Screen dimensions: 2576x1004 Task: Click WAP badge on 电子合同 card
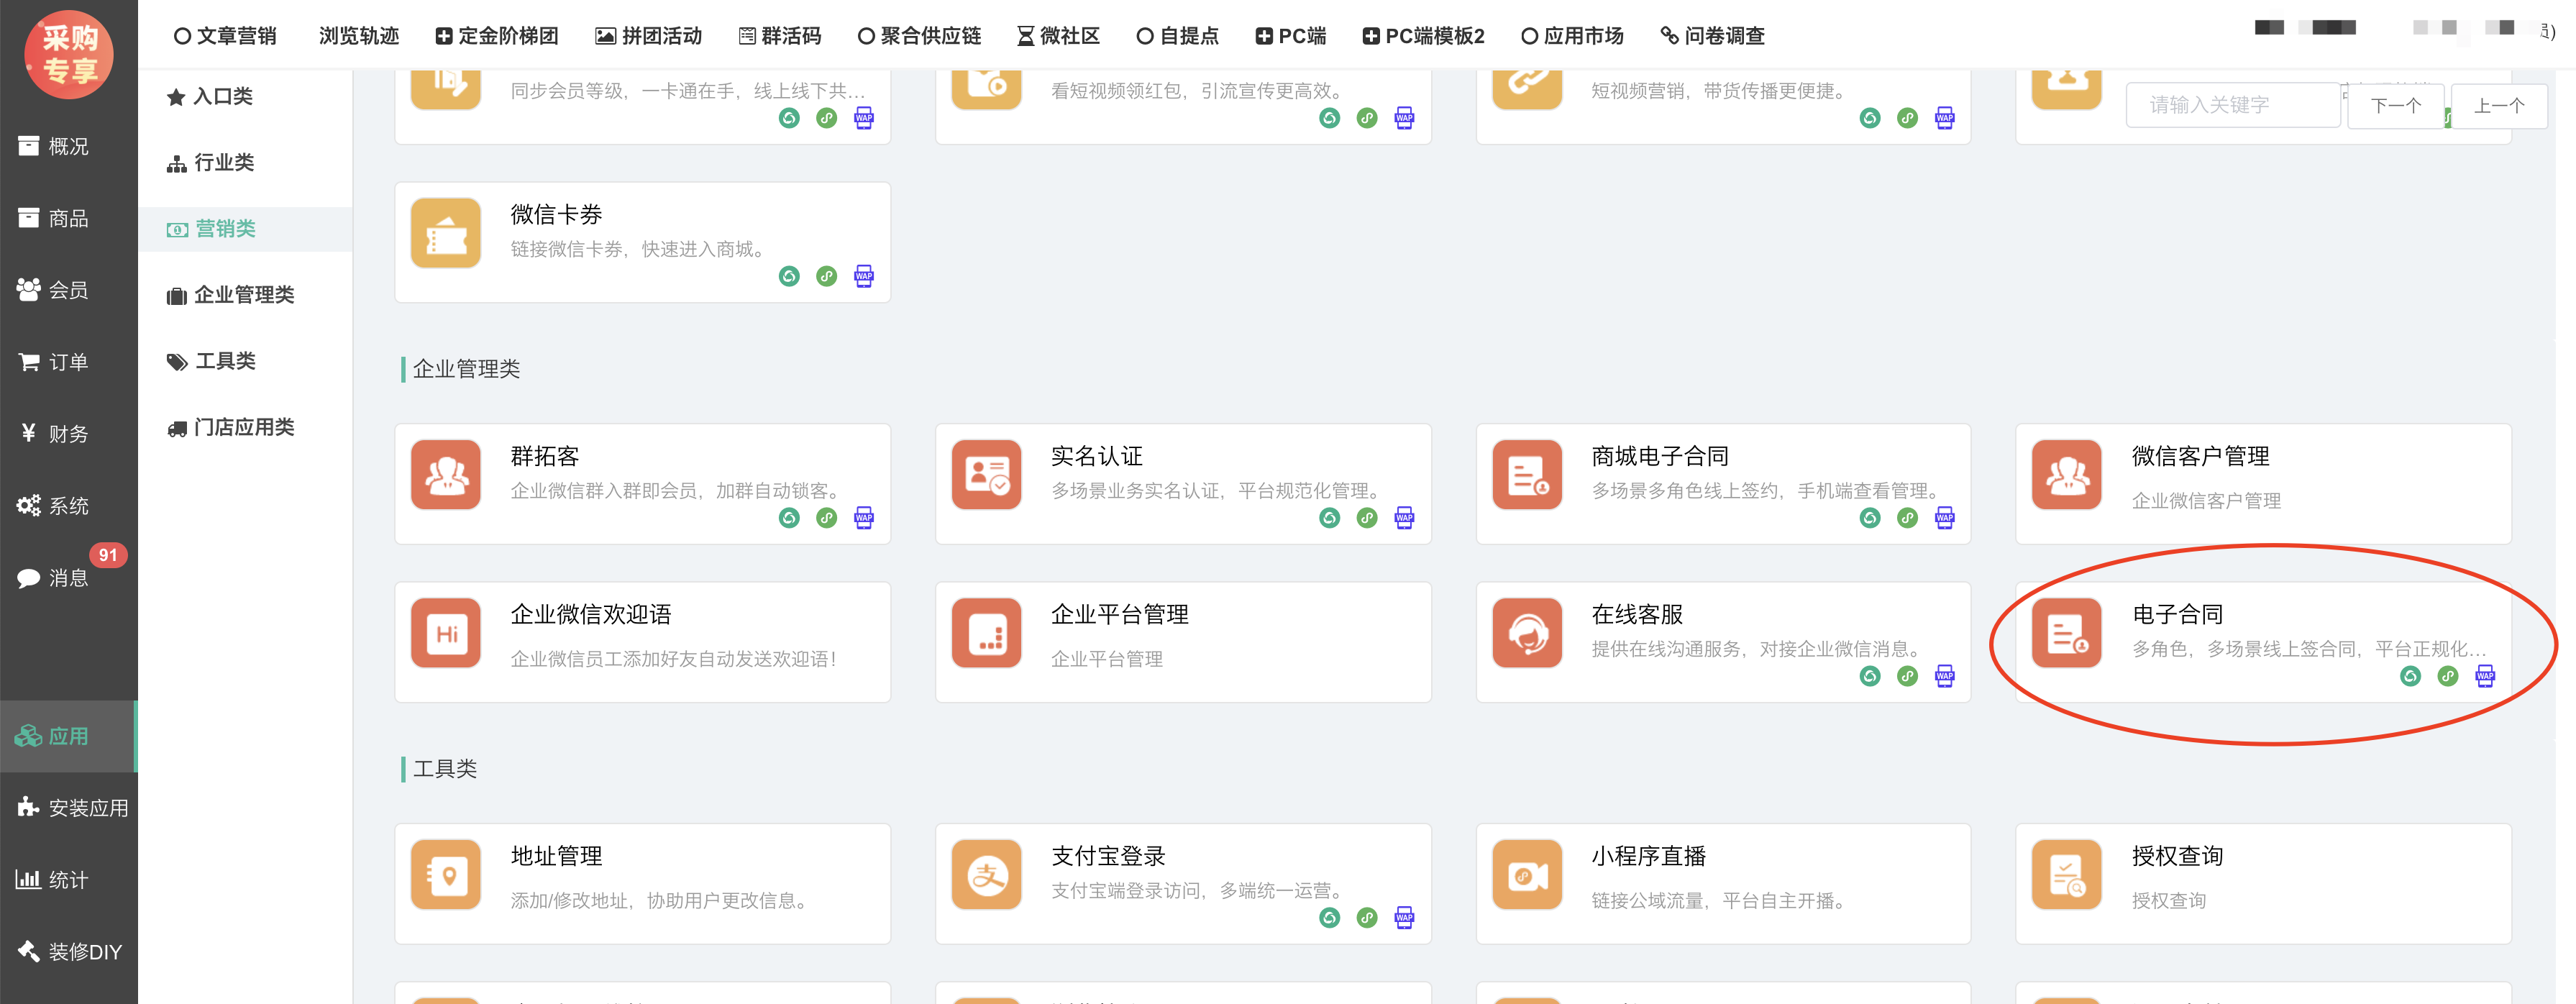[x=2485, y=677]
